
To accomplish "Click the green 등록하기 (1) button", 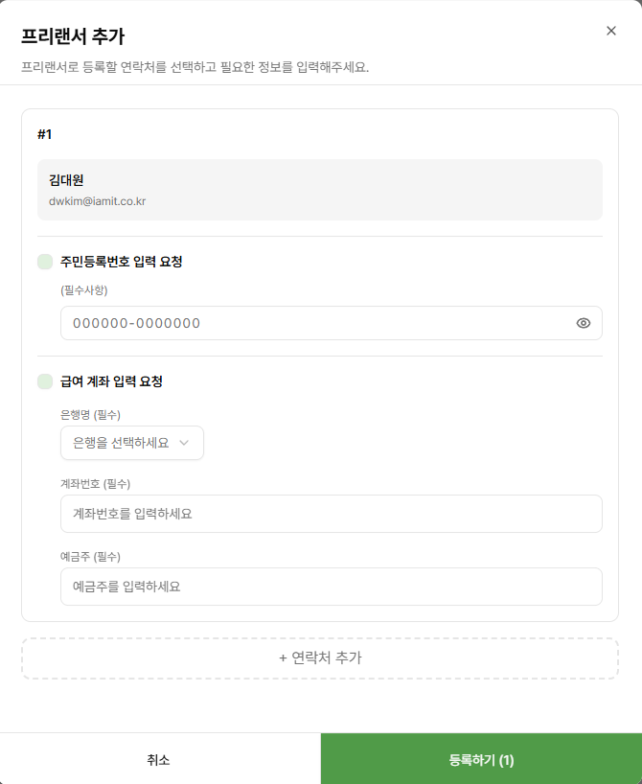I will coord(481,759).
